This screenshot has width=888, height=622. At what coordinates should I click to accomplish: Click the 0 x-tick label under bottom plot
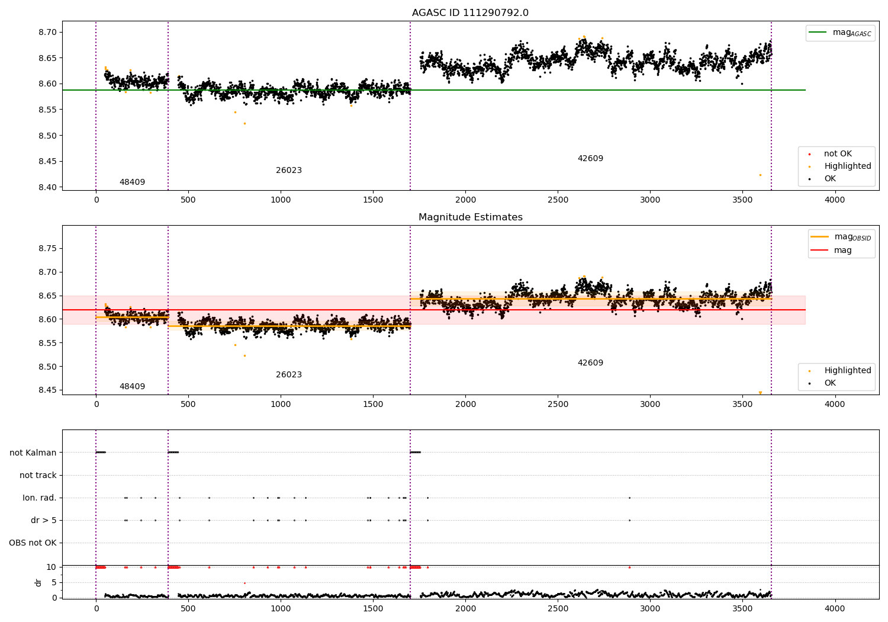pos(96,609)
